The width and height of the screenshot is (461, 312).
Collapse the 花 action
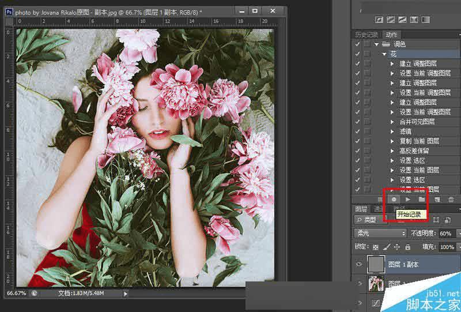pos(384,54)
